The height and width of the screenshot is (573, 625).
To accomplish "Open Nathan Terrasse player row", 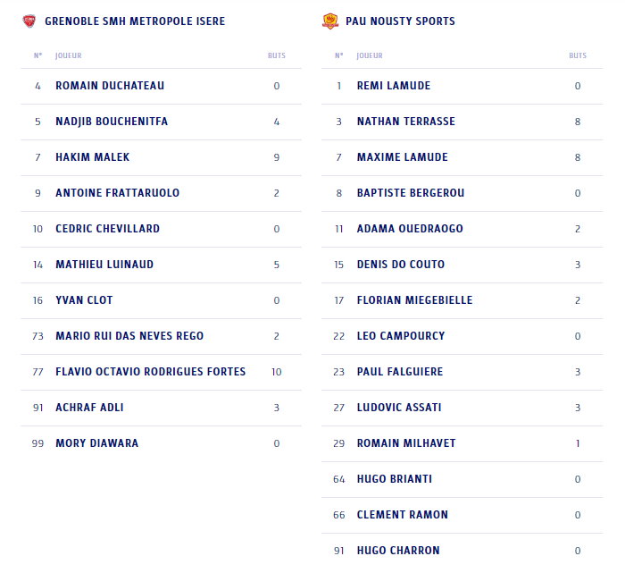I will (462, 122).
